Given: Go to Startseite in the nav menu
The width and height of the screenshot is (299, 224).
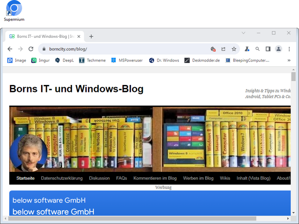Looking at the screenshot, I should point(25,178).
